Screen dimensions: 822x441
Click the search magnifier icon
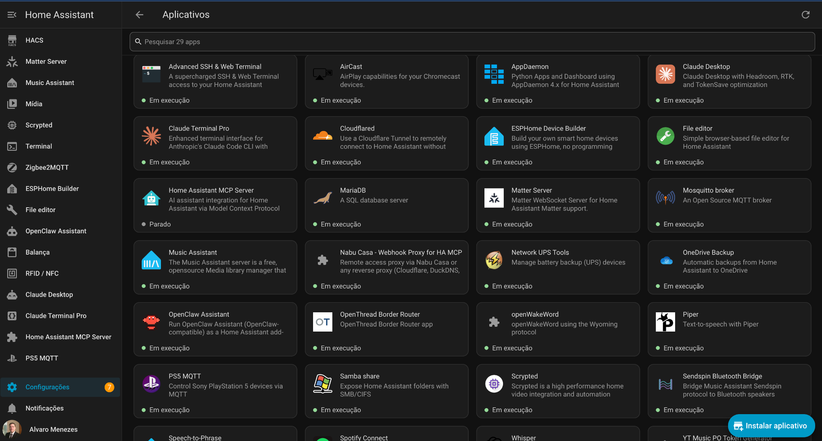click(138, 42)
